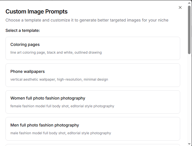Click the partially visible template card at bottom
Image resolution: width=192 pixels, height=146 pixels.
[x=93, y=145]
